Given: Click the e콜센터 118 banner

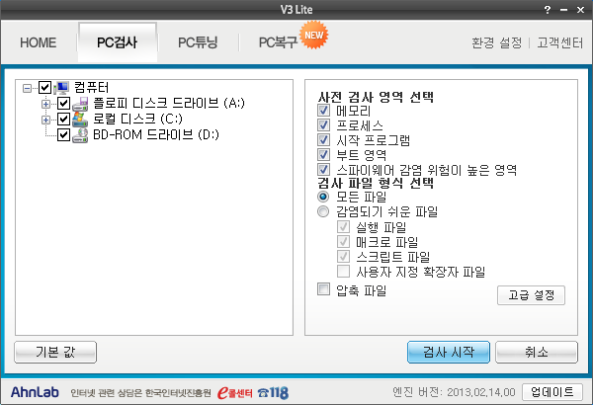Looking at the screenshot, I should pyautogui.click(x=253, y=393).
